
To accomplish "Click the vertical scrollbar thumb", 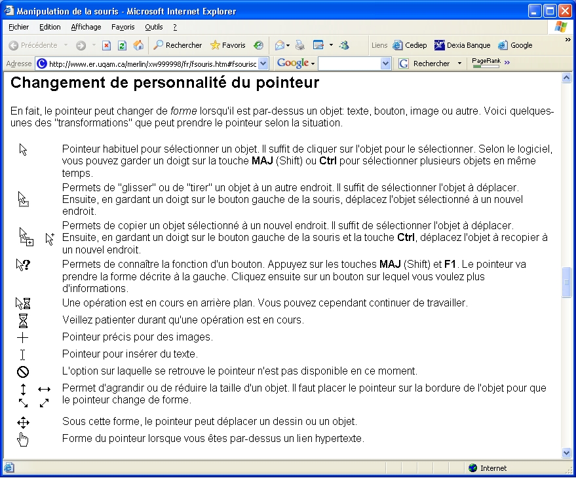I will [x=567, y=282].
